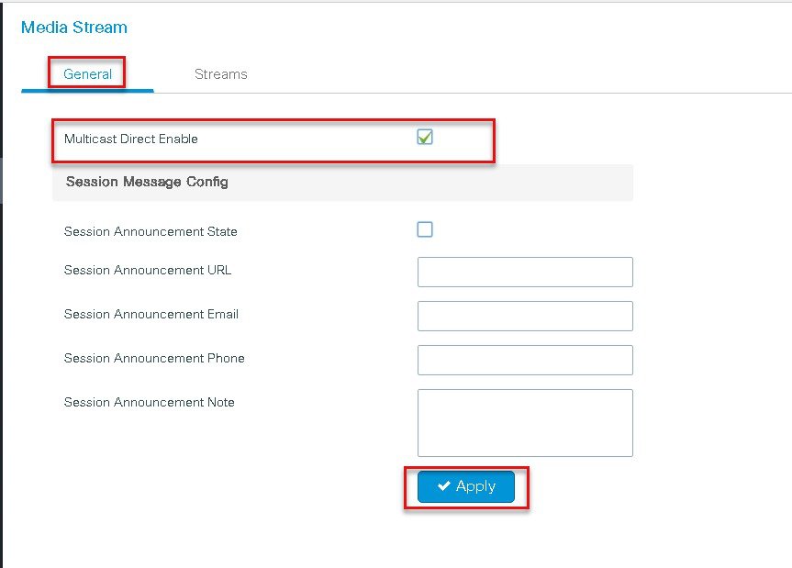Apply the media stream settings
792x568 pixels.
tap(465, 486)
